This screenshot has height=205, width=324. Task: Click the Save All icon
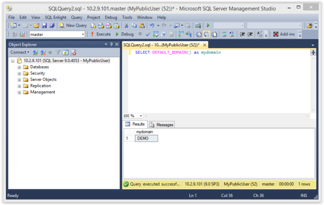click(x=51, y=25)
